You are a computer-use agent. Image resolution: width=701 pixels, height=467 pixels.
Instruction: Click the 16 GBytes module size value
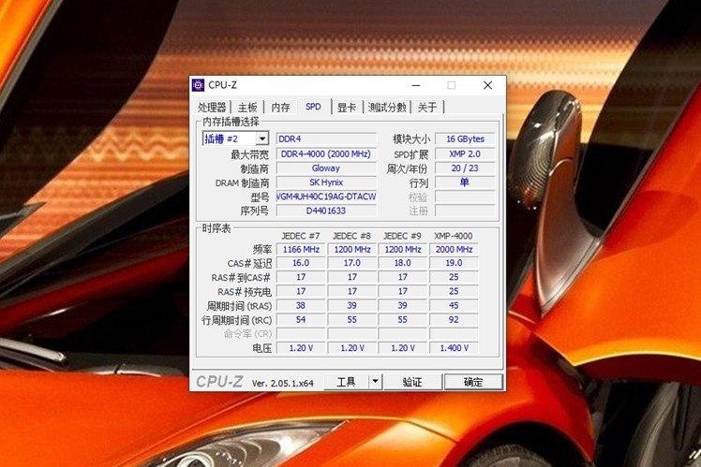pyautogui.click(x=465, y=139)
